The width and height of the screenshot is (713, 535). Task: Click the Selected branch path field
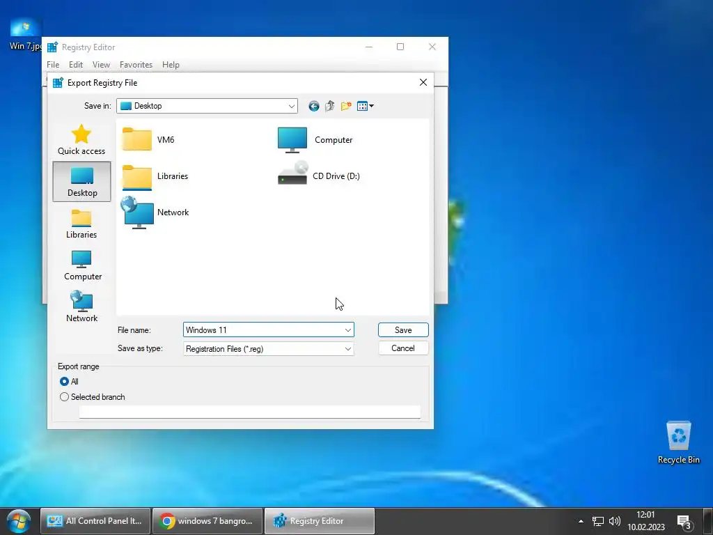250,412
